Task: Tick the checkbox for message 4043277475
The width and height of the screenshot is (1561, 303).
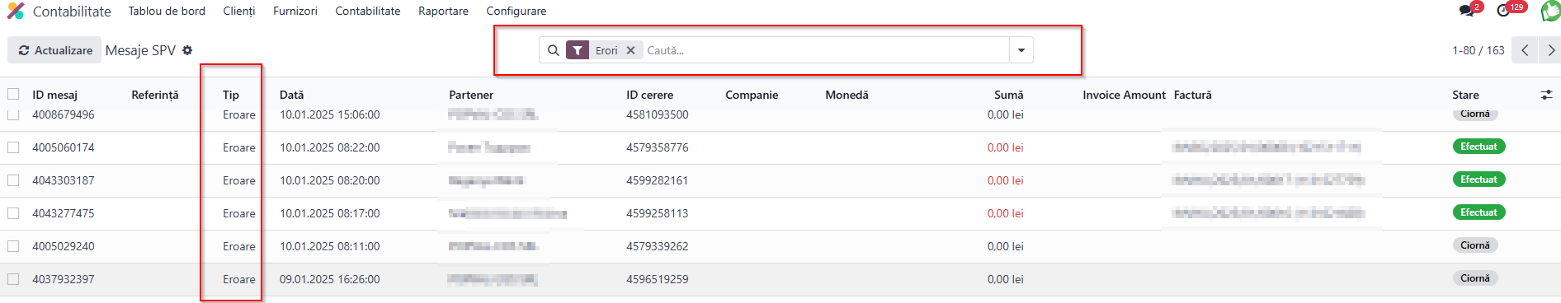Action: [13, 213]
